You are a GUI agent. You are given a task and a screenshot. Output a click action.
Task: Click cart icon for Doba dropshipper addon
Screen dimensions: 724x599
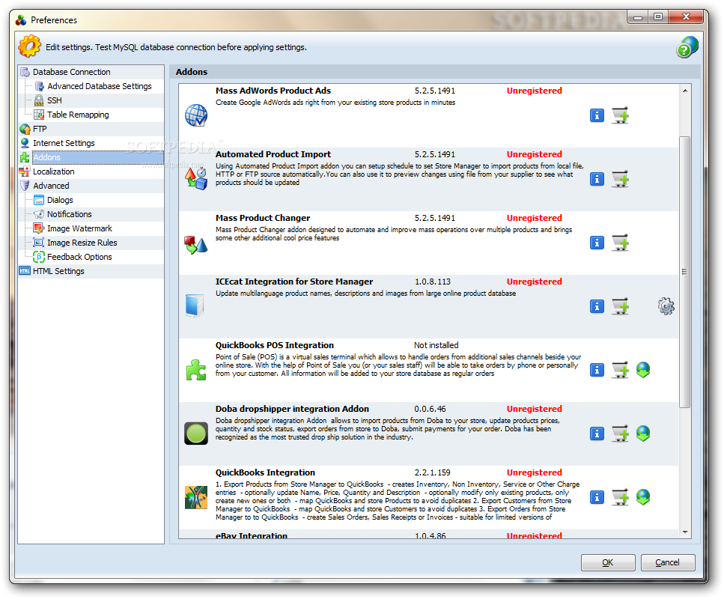coord(620,434)
